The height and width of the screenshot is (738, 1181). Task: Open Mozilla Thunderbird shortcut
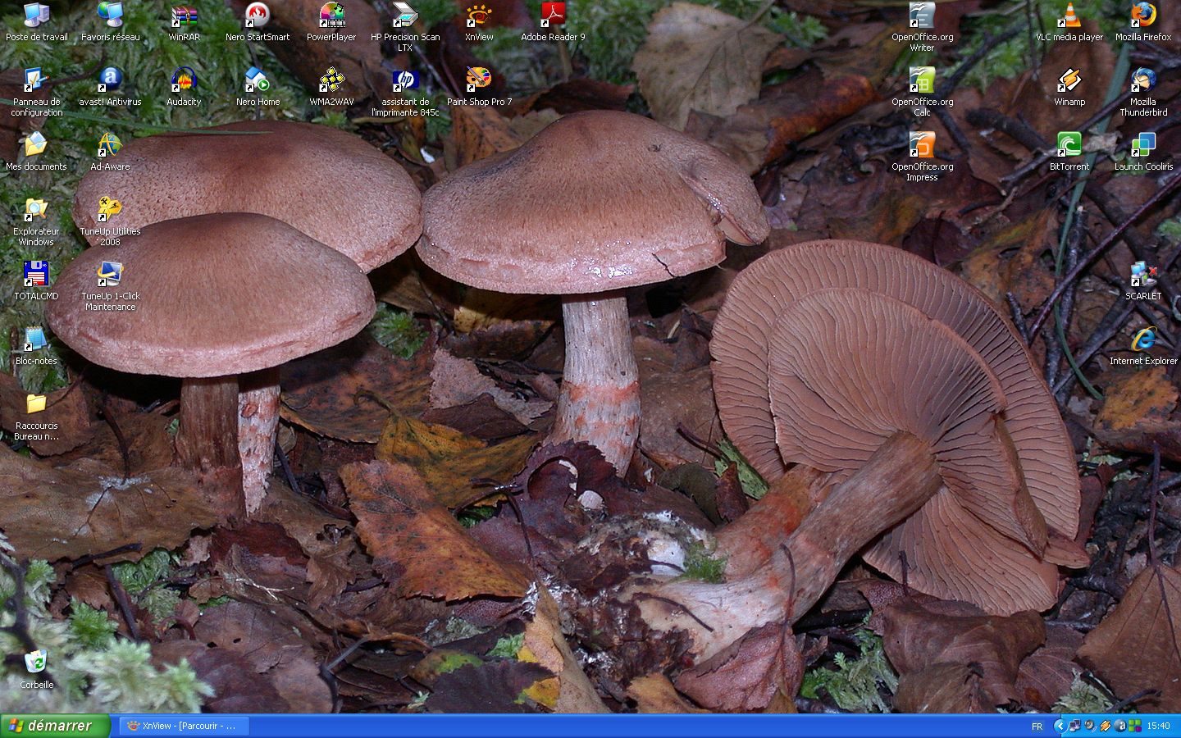click(1143, 92)
